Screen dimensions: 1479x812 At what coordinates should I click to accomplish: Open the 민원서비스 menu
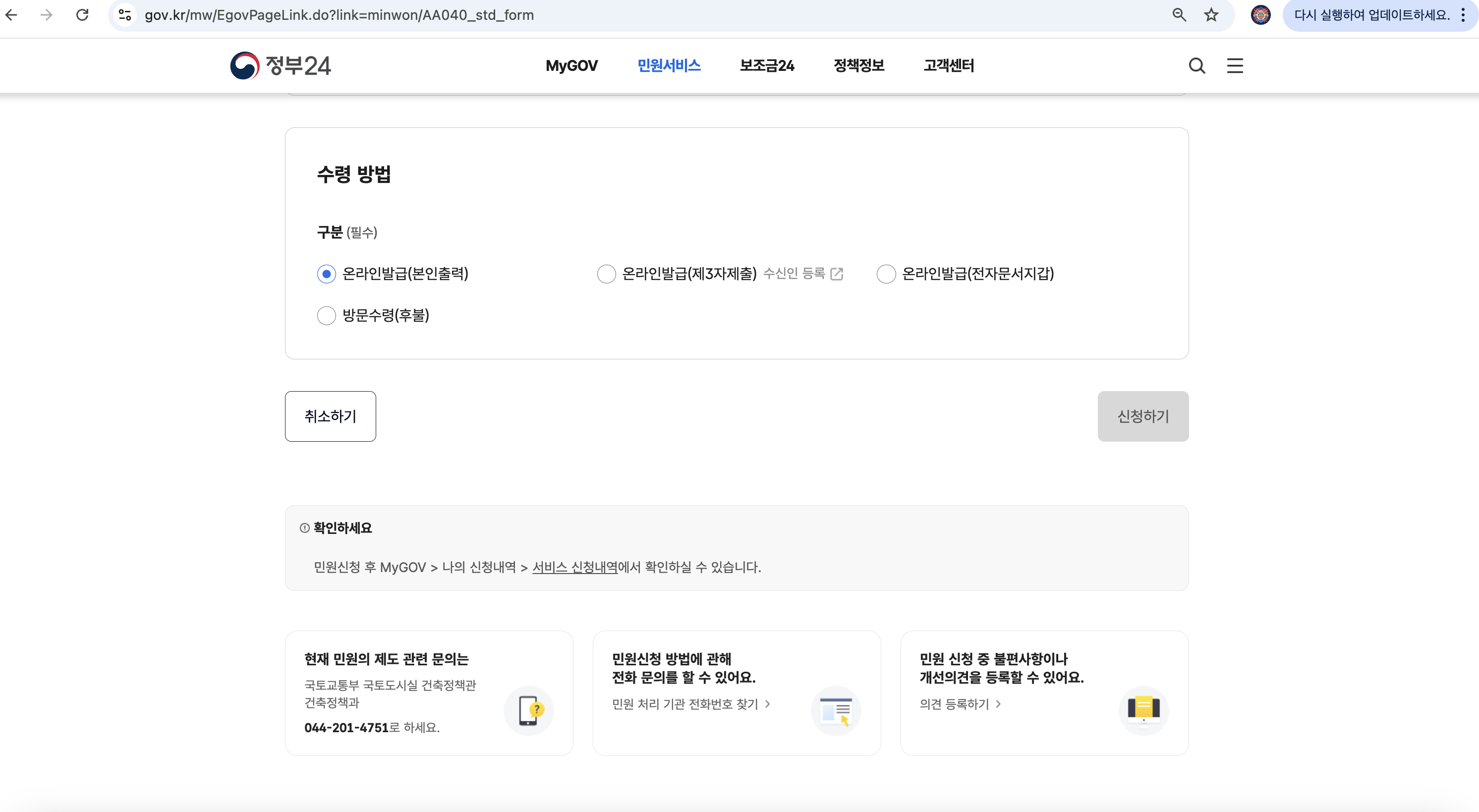point(669,65)
